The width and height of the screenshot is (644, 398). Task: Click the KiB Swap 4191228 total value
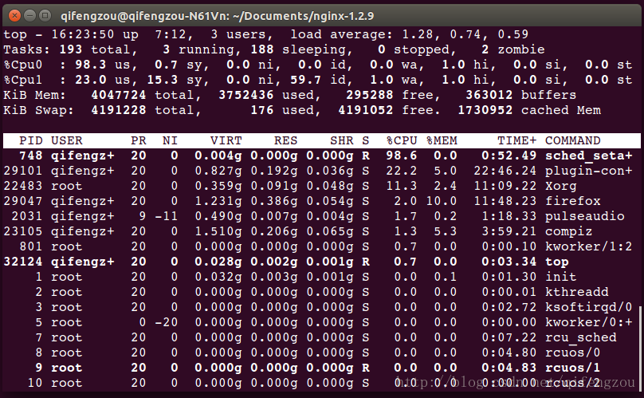[x=118, y=110]
